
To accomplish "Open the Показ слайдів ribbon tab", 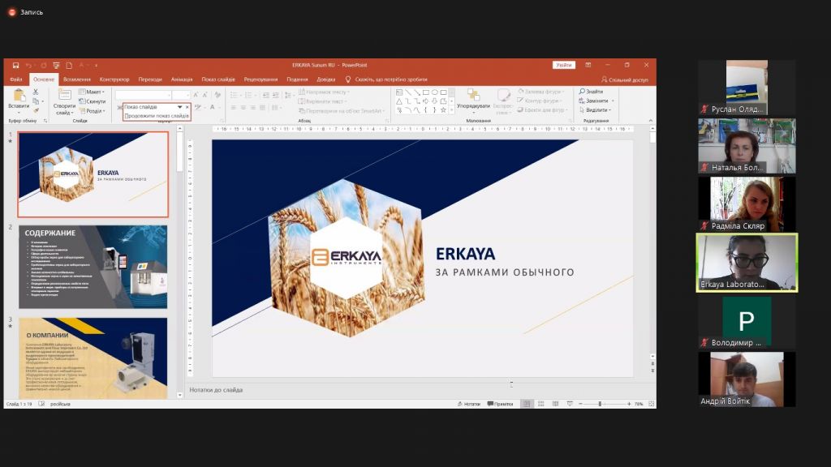I will [218, 79].
